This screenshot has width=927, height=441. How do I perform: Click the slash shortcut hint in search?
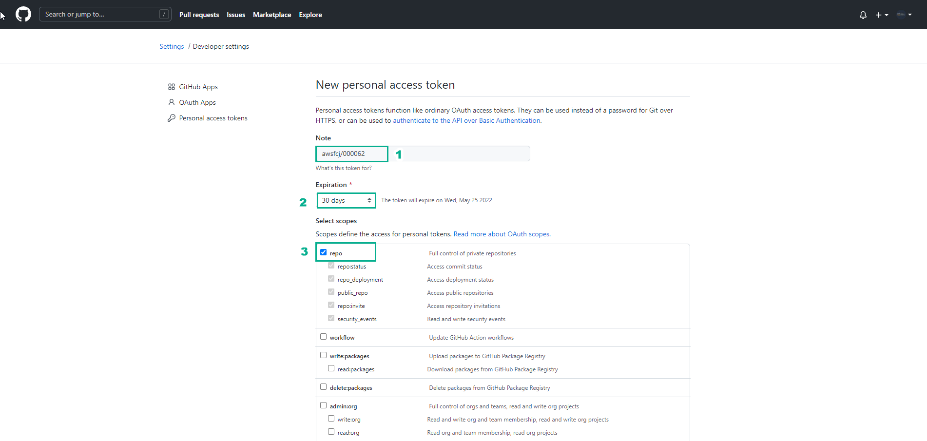click(x=164, y=14)
